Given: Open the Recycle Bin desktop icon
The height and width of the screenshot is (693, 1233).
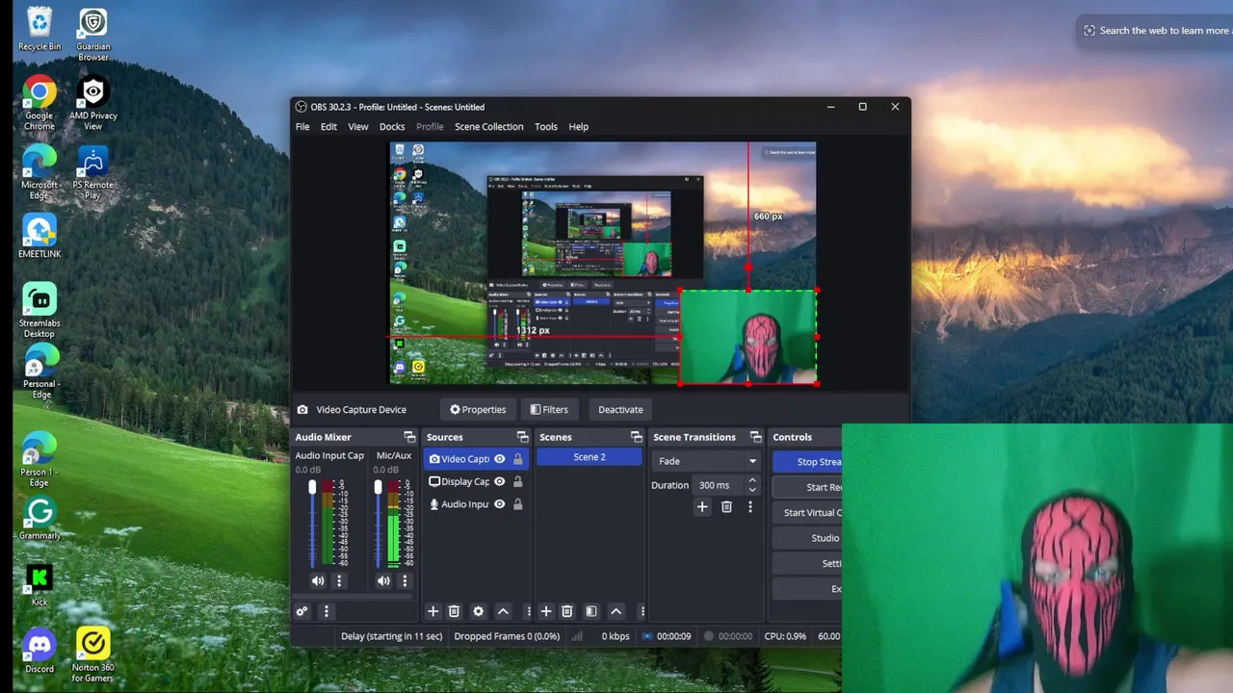Looking at the screenshot, I should tap(39, 29).
